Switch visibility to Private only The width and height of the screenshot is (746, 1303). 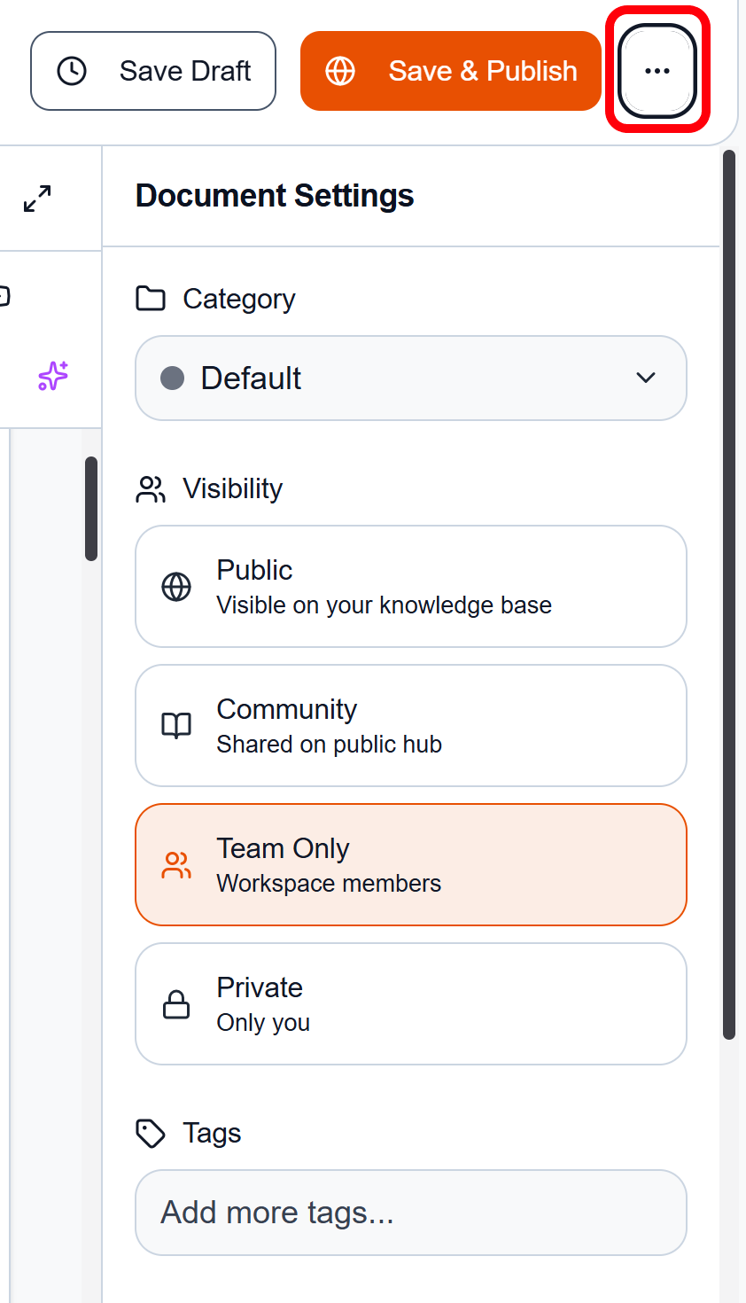point(410,1003)
